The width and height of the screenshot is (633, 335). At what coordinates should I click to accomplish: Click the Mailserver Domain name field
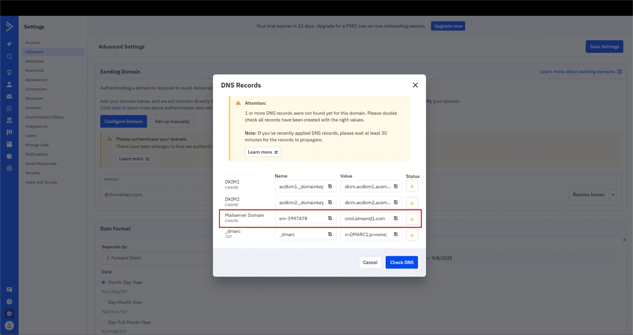(301, 218)
